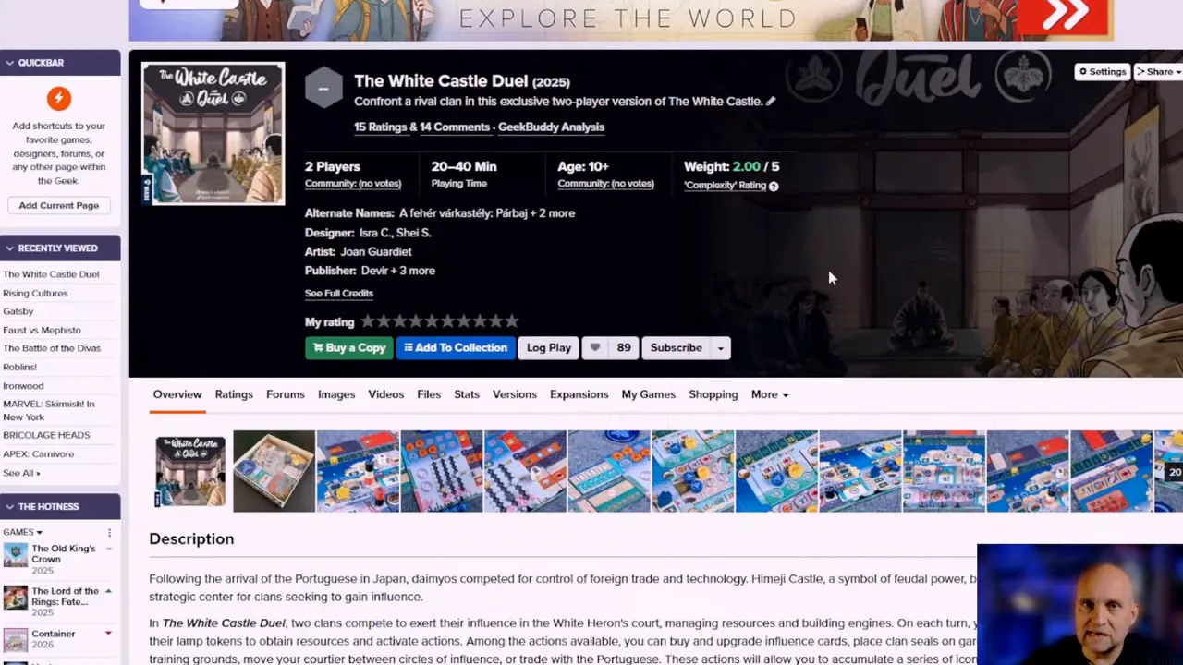
Task: Open the 14 Comments link
Action: pyautogui.click(x=455, y=127)
